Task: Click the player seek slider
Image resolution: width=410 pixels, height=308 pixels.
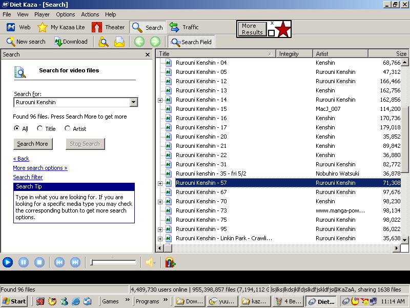Action: pos(113,262)
